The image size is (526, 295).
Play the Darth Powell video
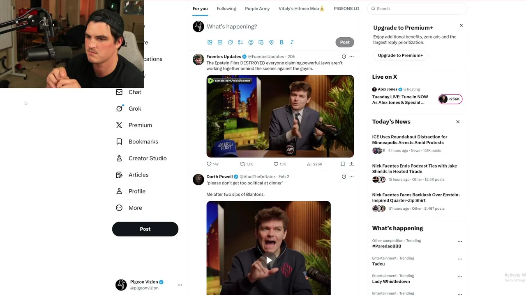point(269,260)
